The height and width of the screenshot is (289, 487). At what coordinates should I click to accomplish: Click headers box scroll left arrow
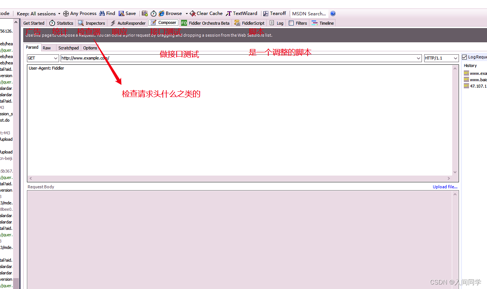point(31,179)
